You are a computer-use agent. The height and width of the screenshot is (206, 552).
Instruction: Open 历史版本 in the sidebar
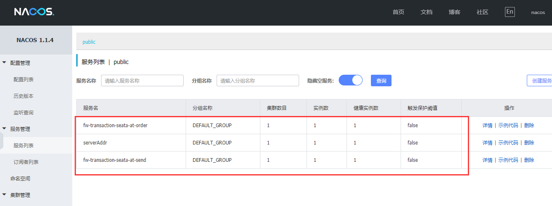24,96
